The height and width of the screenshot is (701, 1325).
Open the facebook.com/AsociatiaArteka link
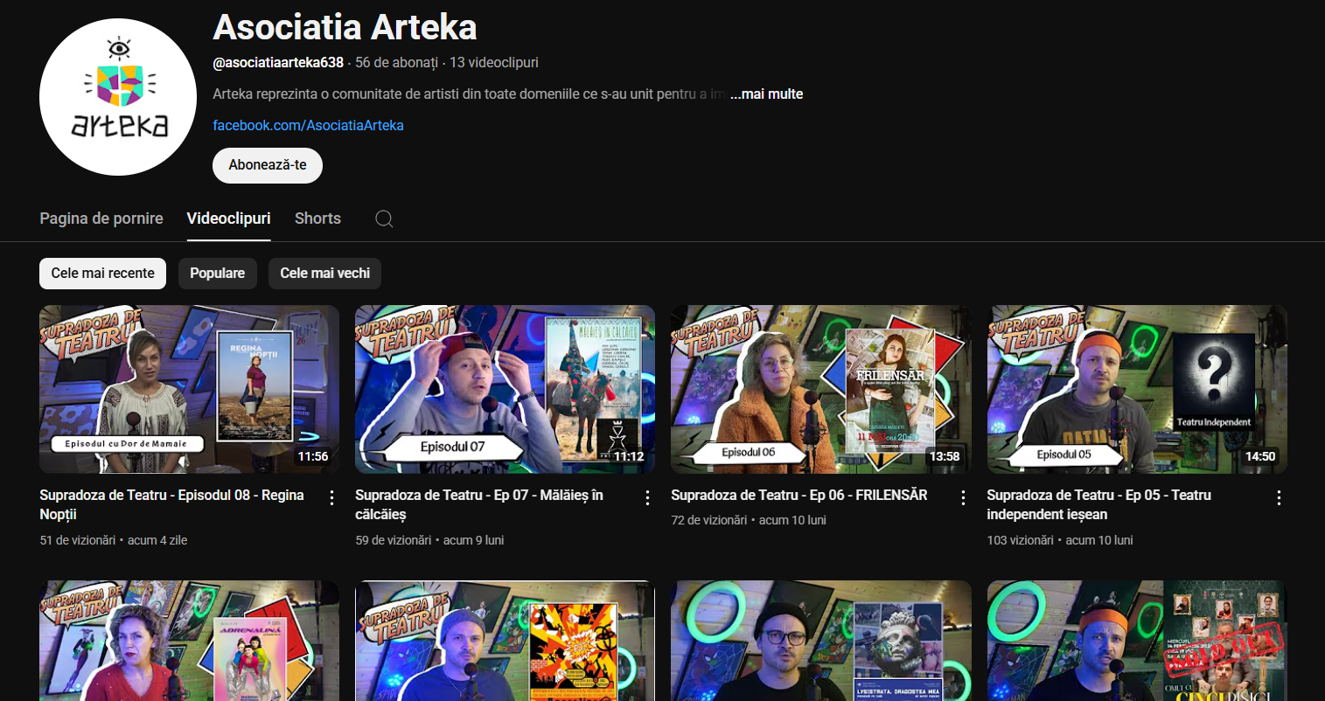click(x=308, y=126)
